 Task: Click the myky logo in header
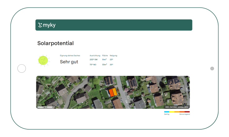(x=47, y=25)
